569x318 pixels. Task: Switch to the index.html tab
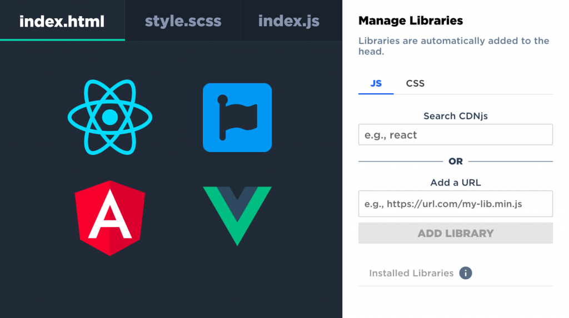62,21
